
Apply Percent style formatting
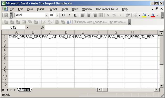114,15
